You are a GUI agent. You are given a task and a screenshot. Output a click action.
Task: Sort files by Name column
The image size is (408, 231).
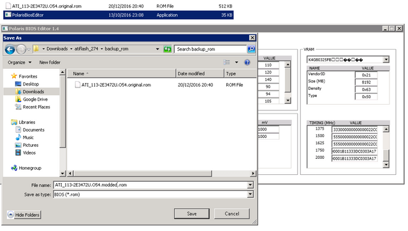pos(121,73)
